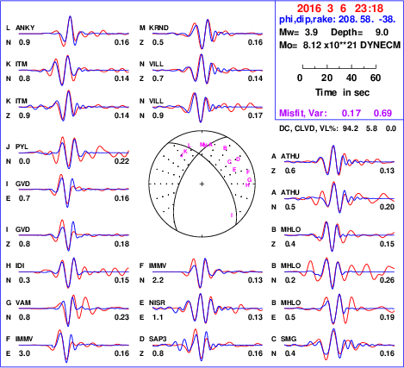The image size is (404, 368).
Task: Click station marker I on the beachball
Action: (232, 215)
